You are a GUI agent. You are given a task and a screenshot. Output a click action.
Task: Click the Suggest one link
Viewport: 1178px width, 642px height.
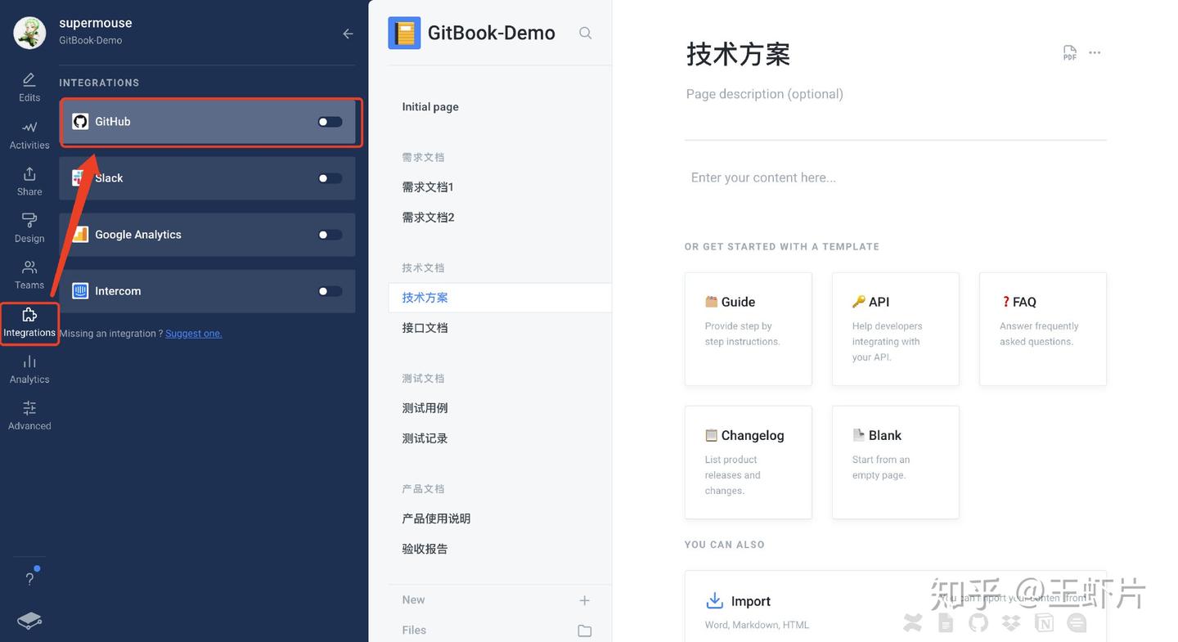(193, 333)
